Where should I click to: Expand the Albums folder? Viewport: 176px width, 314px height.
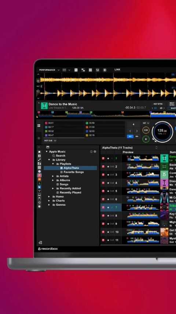coord(53,180)
